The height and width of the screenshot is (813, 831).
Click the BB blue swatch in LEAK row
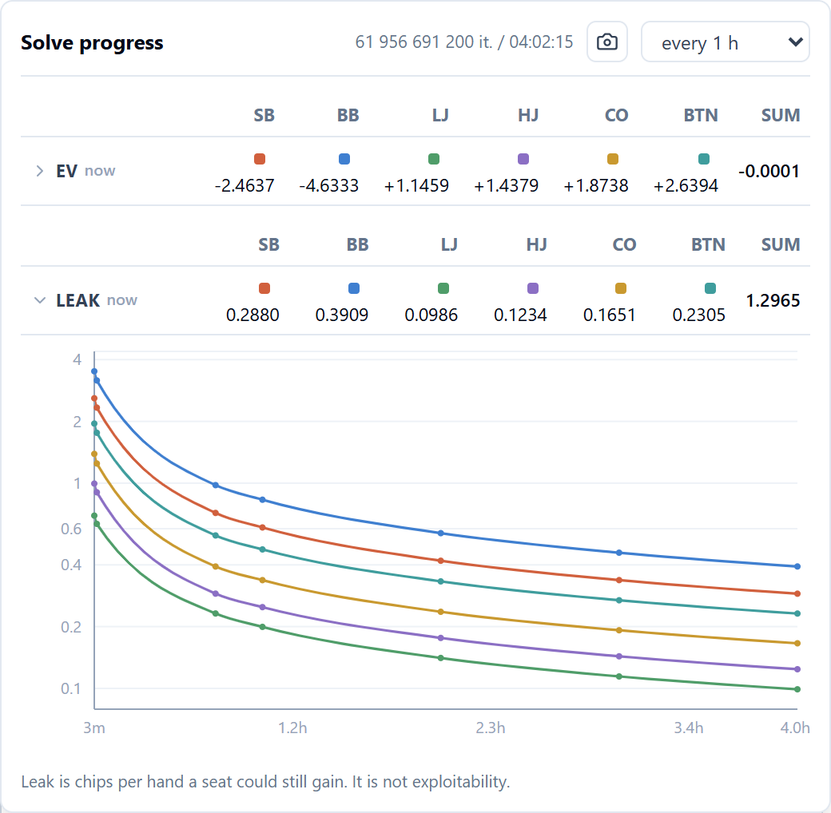tap(353, 288)
